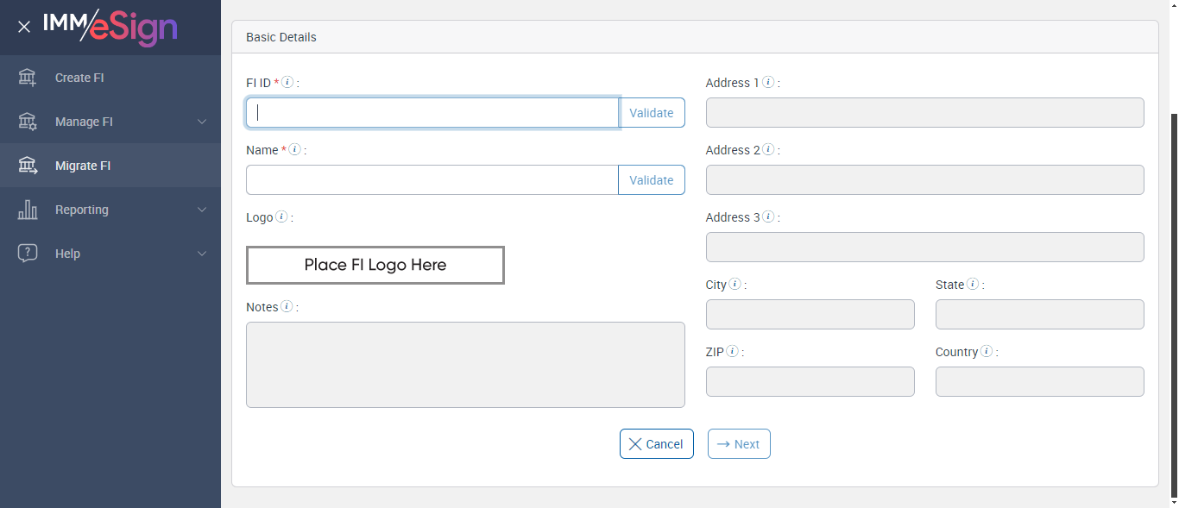Screen dimensions: 1179x508
Task: Click the Manage FI gear-bank icon
Action: pos(28,122)
